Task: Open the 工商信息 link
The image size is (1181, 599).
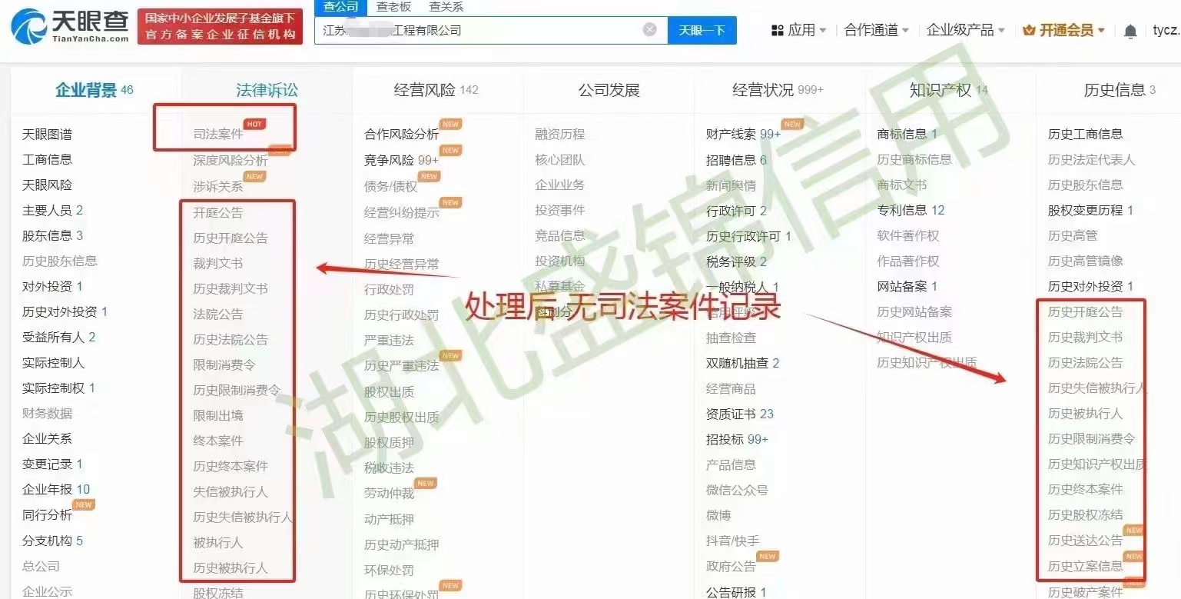Action: coord(47,159)
